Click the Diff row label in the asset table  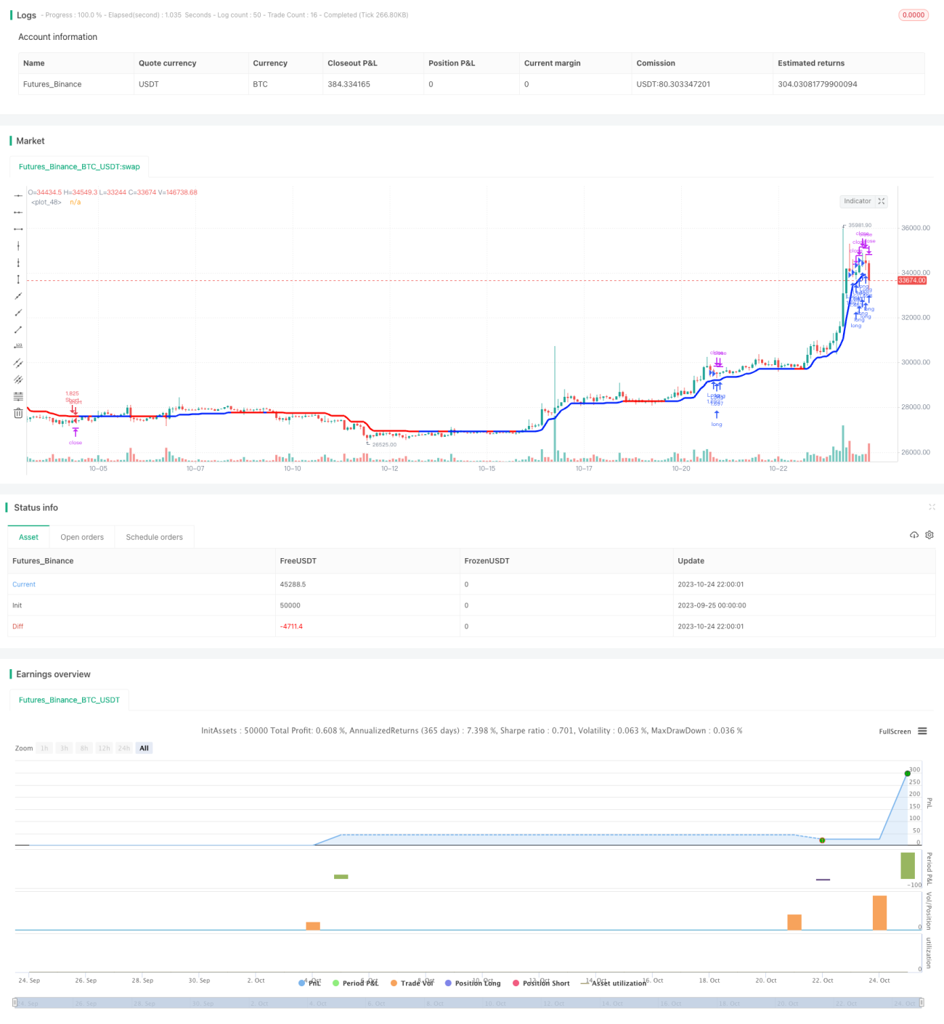[18, 626]
